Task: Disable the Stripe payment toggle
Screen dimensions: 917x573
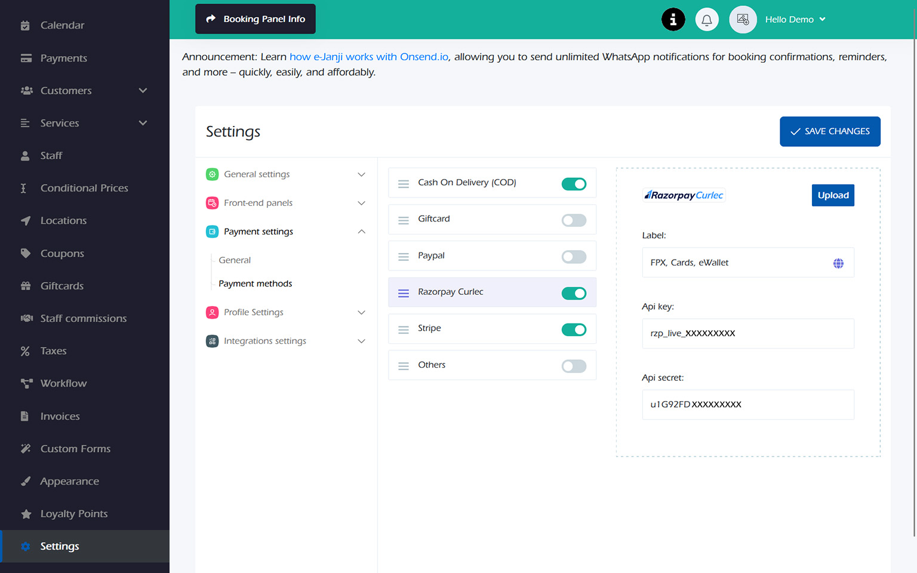Action: (x=574, y=329)
